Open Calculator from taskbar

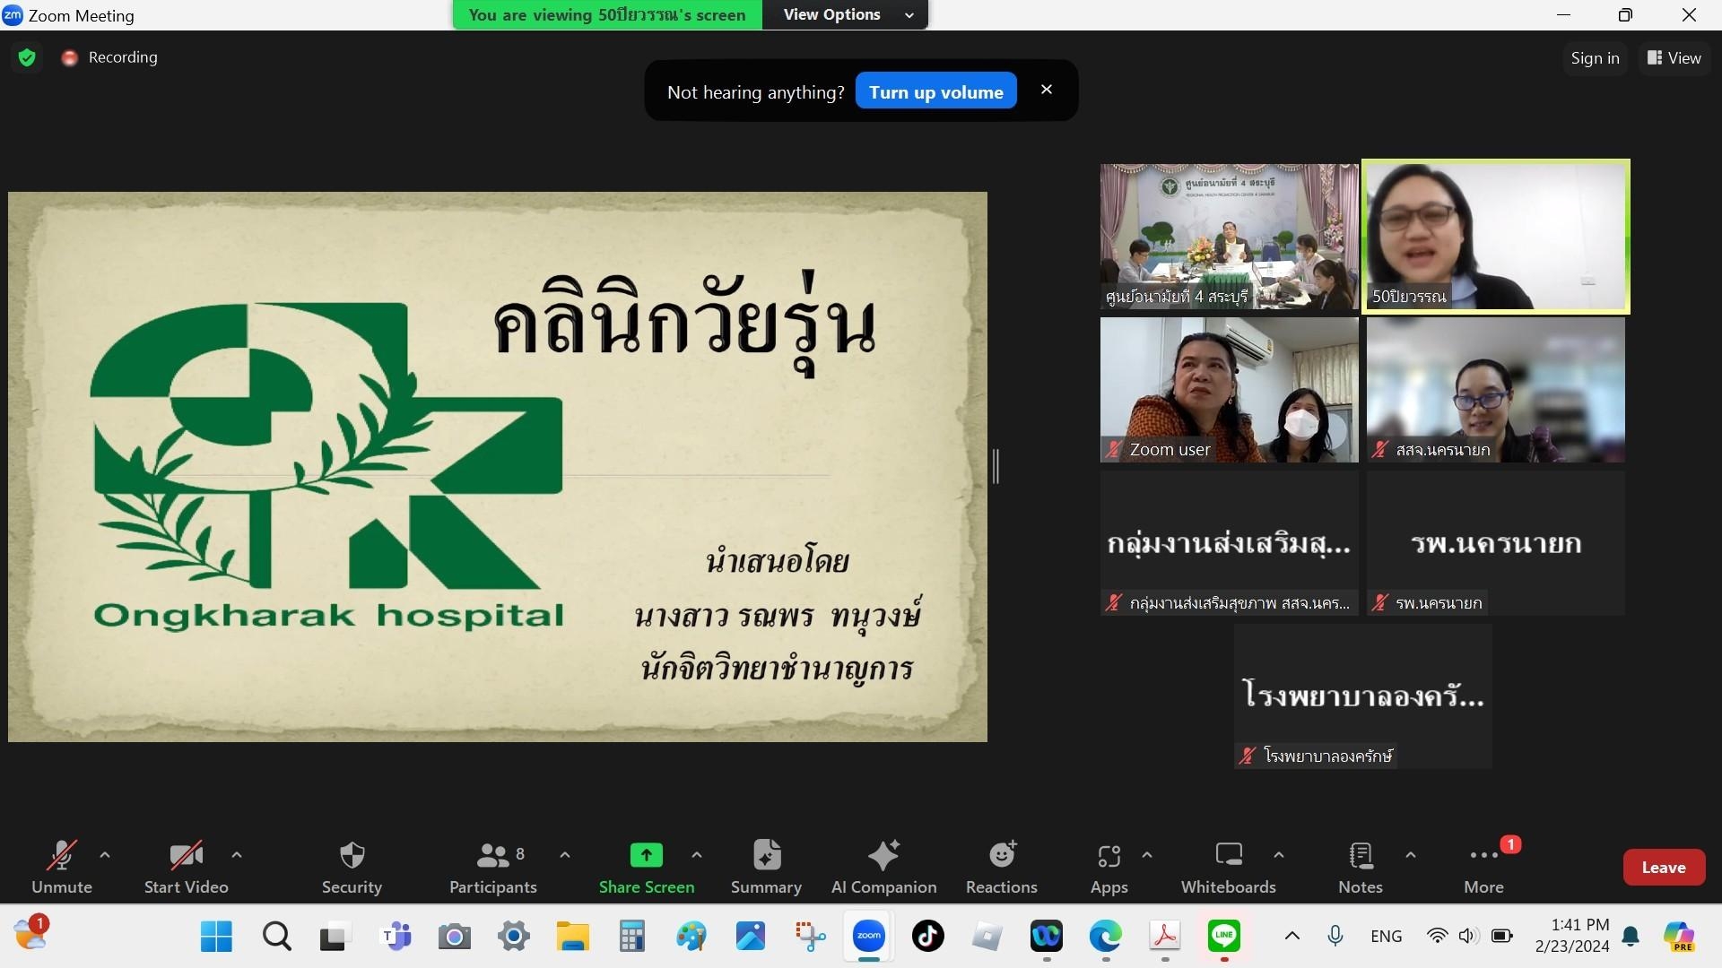pos(631,937)
